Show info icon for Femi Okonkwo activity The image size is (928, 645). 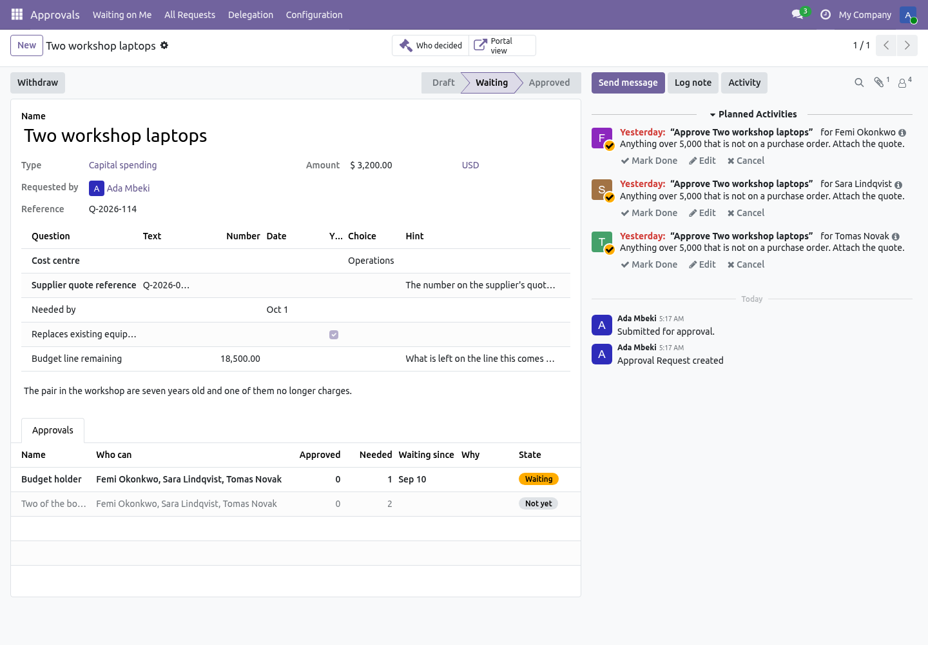tap(902, 133)
